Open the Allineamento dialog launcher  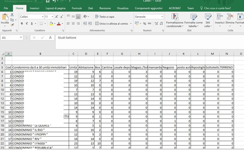(132, 30)
